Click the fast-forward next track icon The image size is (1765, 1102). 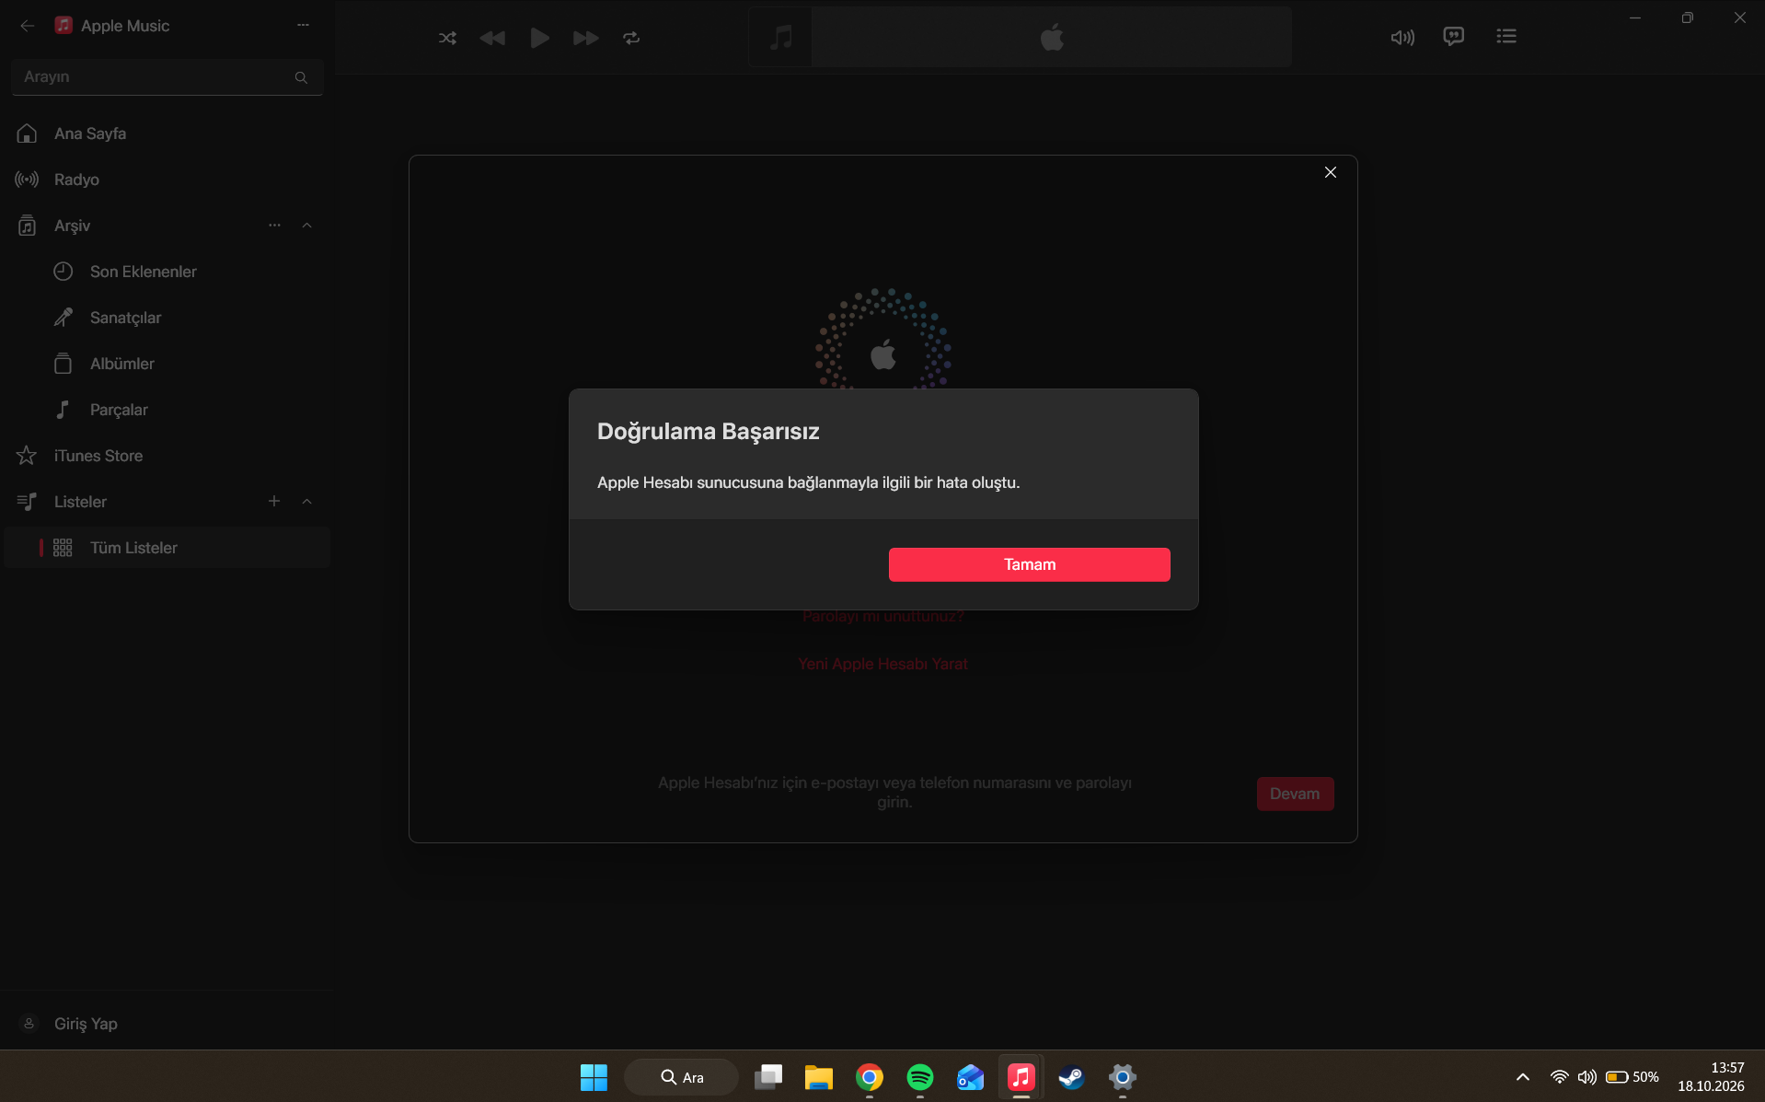[585, 38]
